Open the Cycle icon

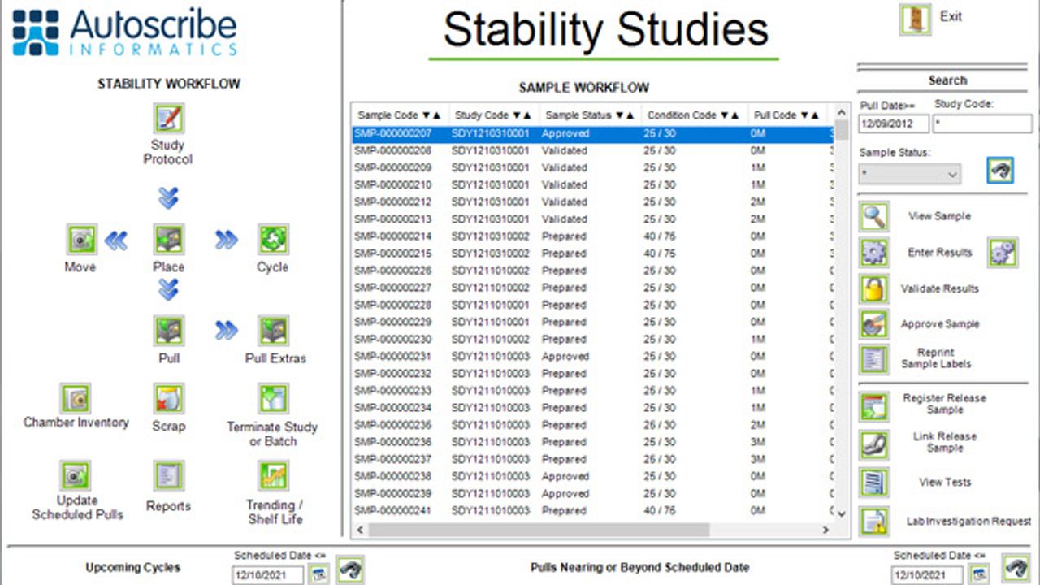tap(272, 240)
